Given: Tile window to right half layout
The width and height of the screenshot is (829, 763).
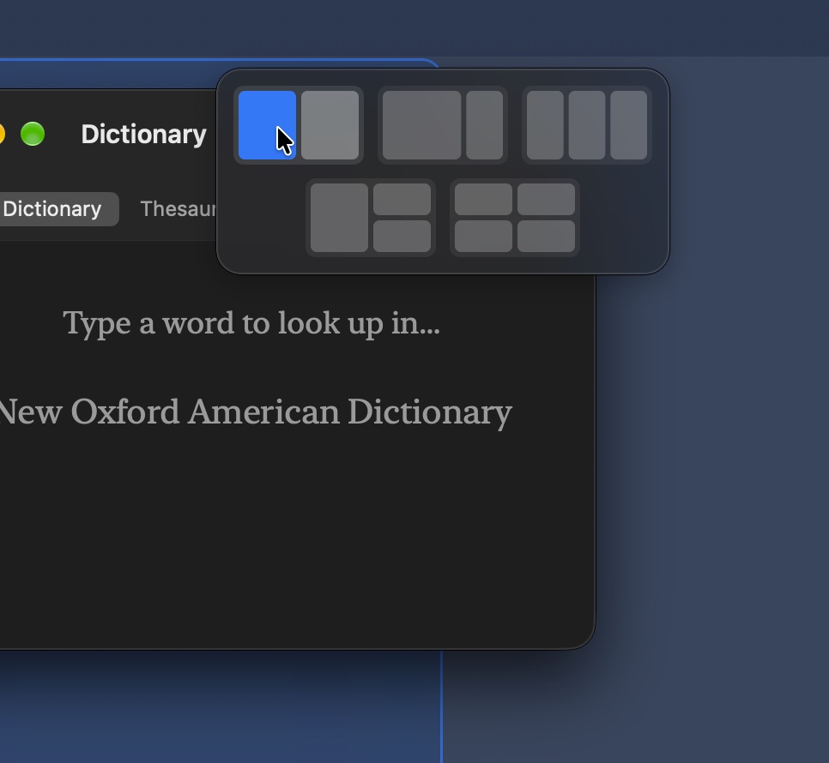Looking at the screenshot, I should click(x=330, y=125).
